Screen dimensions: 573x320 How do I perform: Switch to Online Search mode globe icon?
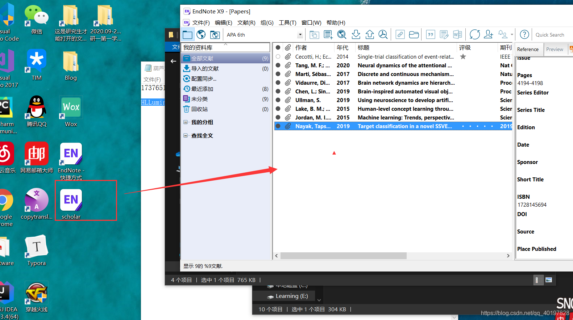click(x=201, y=35)
